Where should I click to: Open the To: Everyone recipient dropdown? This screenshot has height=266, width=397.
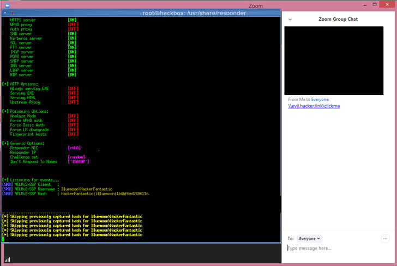(x=309, y=238)
